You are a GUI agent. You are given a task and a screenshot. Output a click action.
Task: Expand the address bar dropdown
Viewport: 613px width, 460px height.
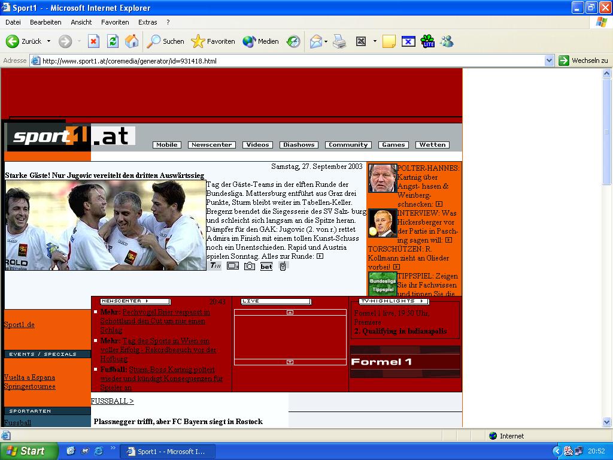[x=549, y=60]
